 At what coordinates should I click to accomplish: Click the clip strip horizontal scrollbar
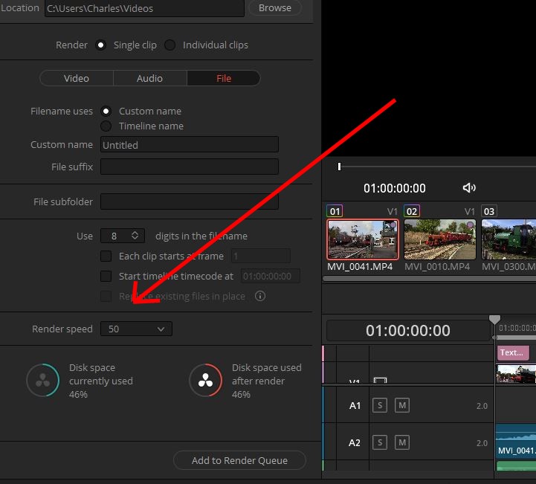tap(430, 279)
